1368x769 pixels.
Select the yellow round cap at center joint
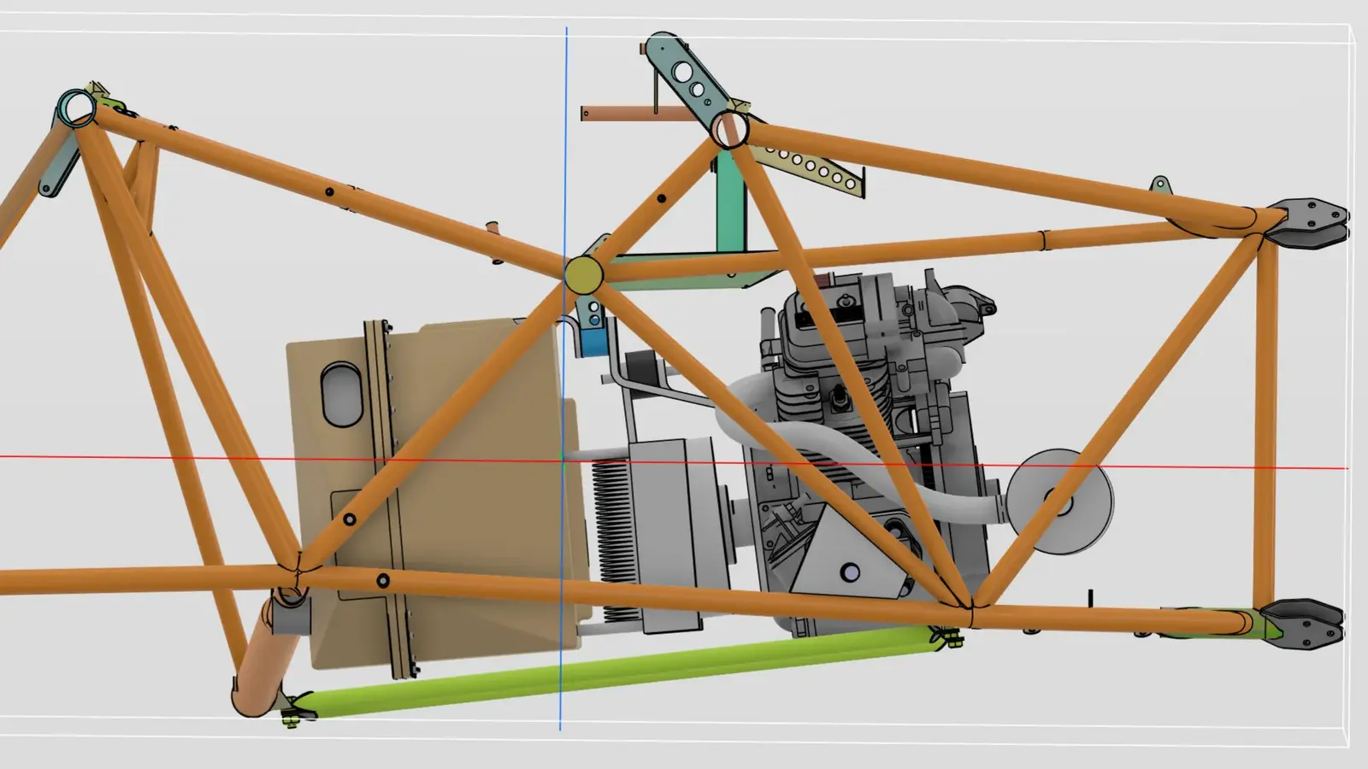(583, 274)
